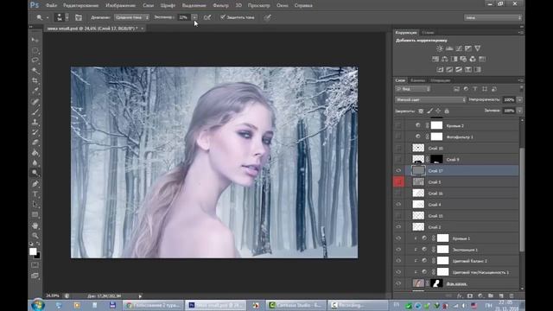Select the Paint Bucket tool

[x=35, y=153]
